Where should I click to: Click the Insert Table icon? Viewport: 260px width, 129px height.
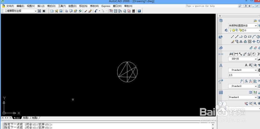[251, 92]
